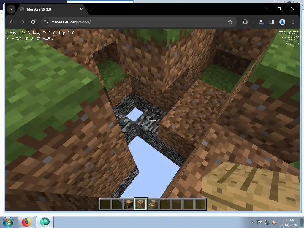Open the Extensions puzzle icon

click(x=245, y=22)
